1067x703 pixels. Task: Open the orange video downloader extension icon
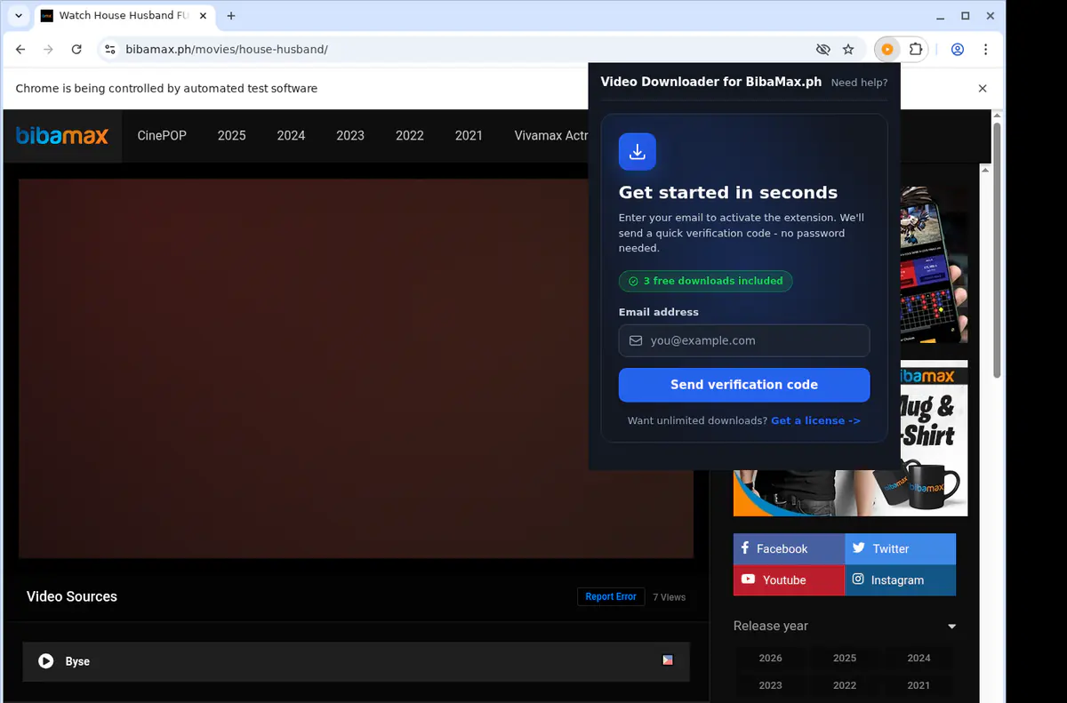887,50
